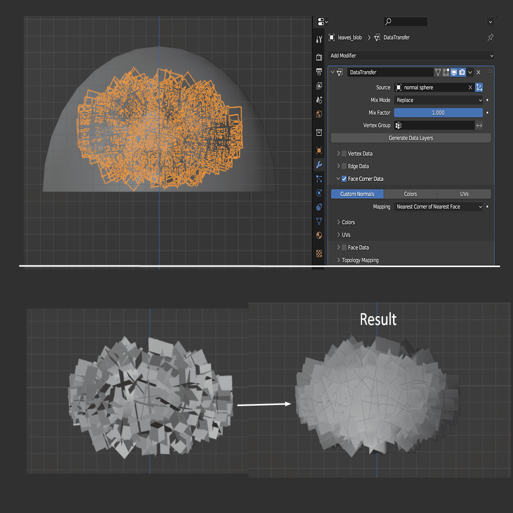This screenshot has width=513, height=513.
Task: Open the Properties editor type menu
Action: [322, 22]
